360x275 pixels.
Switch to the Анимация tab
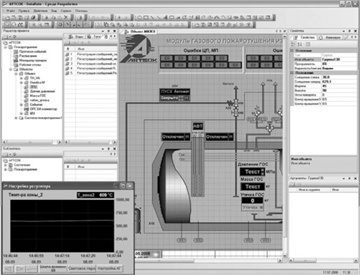pyautogui.click(x=331, y=37)
